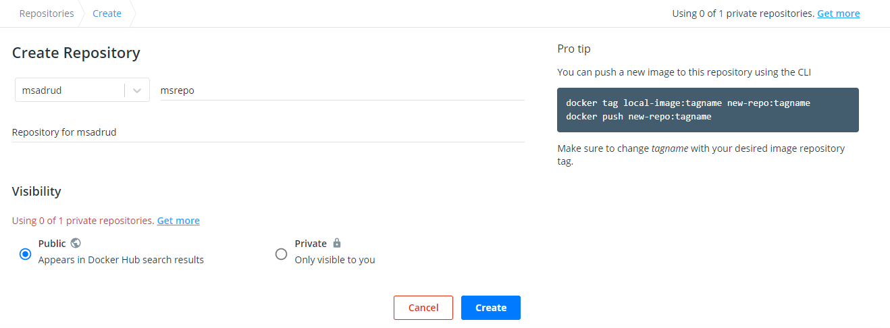
Task: Go to the Repositories breadcrumb
Action: tap(47, 13)
